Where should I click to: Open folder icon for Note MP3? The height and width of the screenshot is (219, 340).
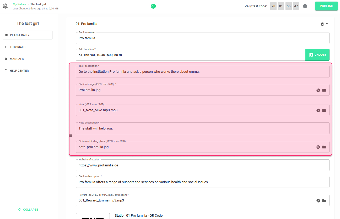(x=324, y=110)
